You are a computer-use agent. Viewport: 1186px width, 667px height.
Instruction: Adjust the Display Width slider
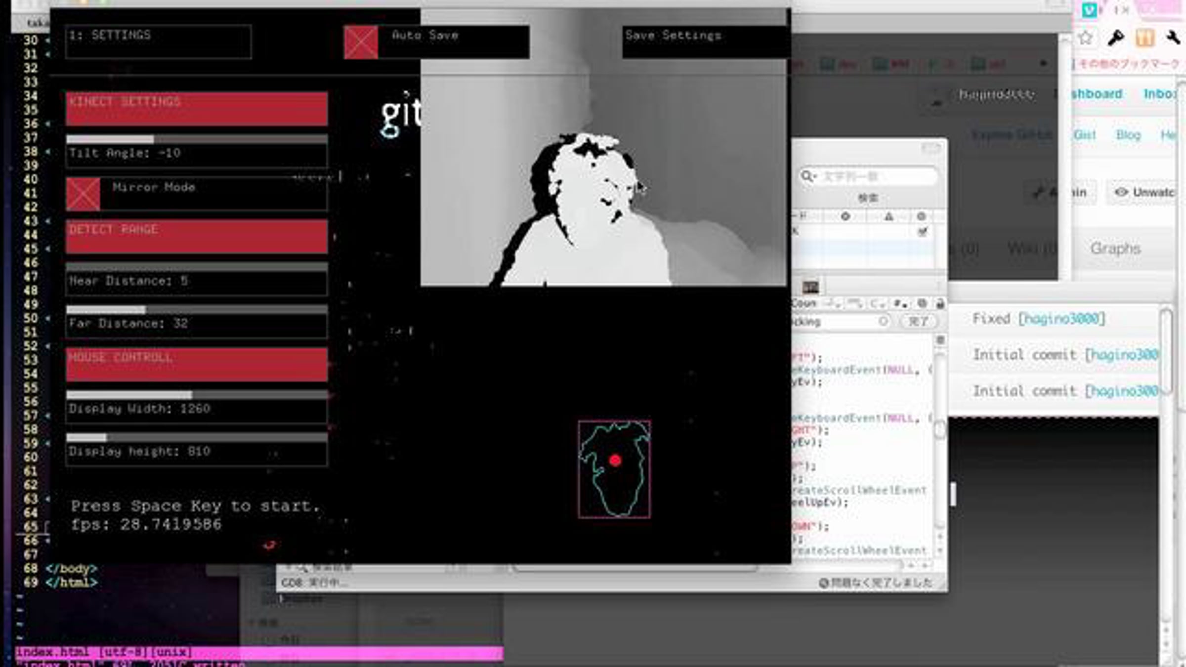point(197,395)
